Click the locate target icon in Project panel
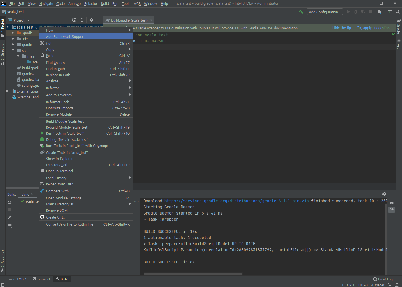 click(x=74, y=20)
